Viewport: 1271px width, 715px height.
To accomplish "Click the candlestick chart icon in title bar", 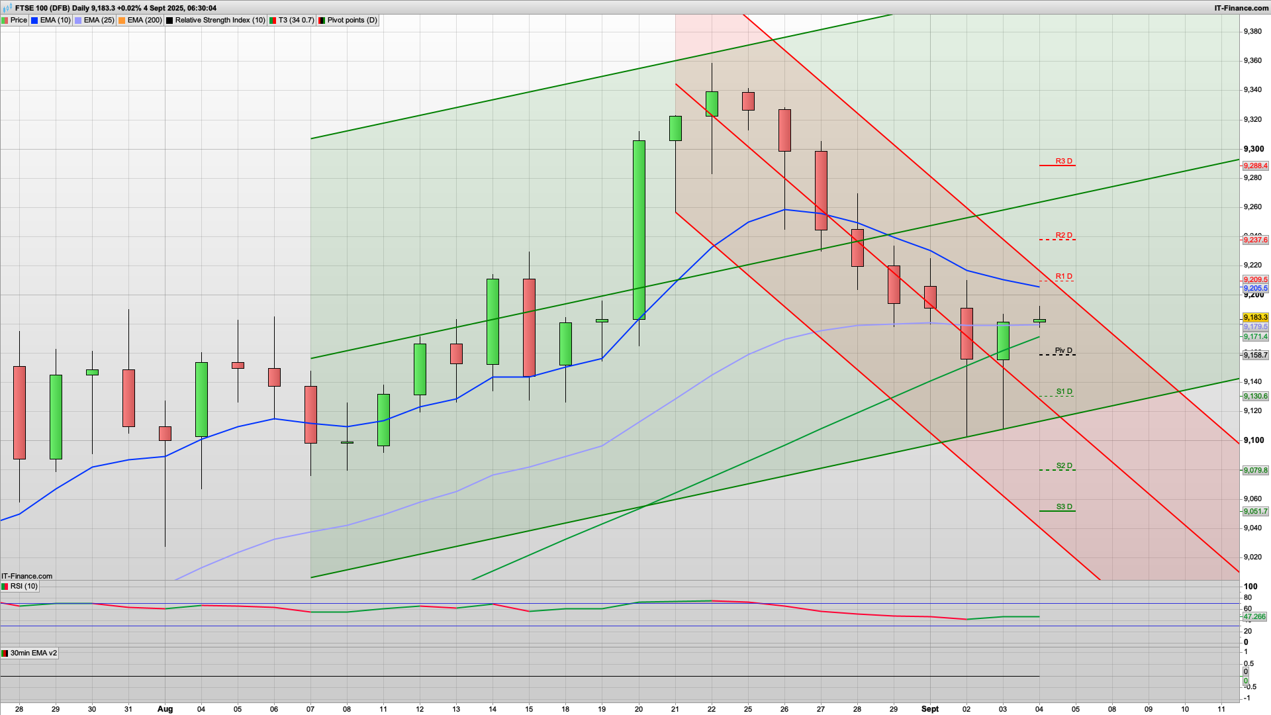I will click(x=7, y=8).
